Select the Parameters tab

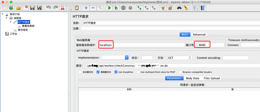(174, 78)
